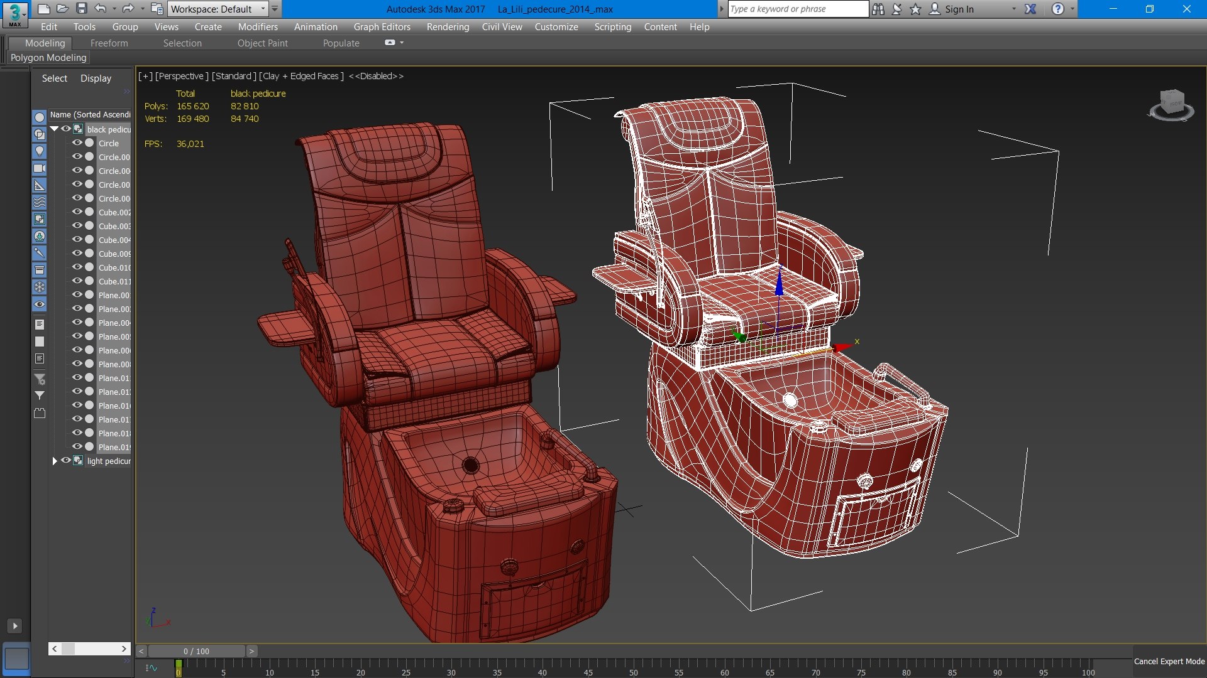This screenshot has width=1207, height=678.
Task: Toggle Display Geometry filter in Scene Explorer
Action: point(40,117)
